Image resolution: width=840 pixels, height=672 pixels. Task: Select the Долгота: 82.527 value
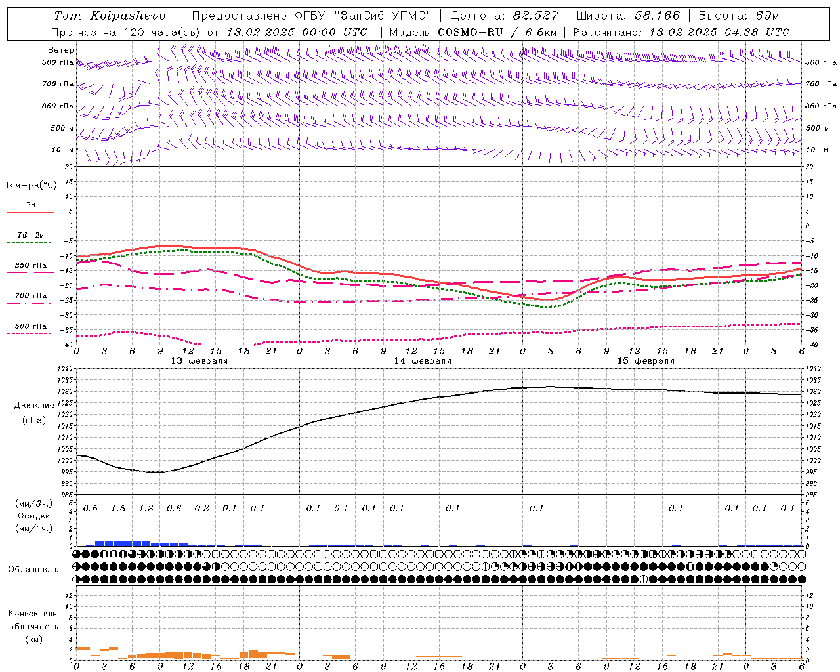point(505,16)
